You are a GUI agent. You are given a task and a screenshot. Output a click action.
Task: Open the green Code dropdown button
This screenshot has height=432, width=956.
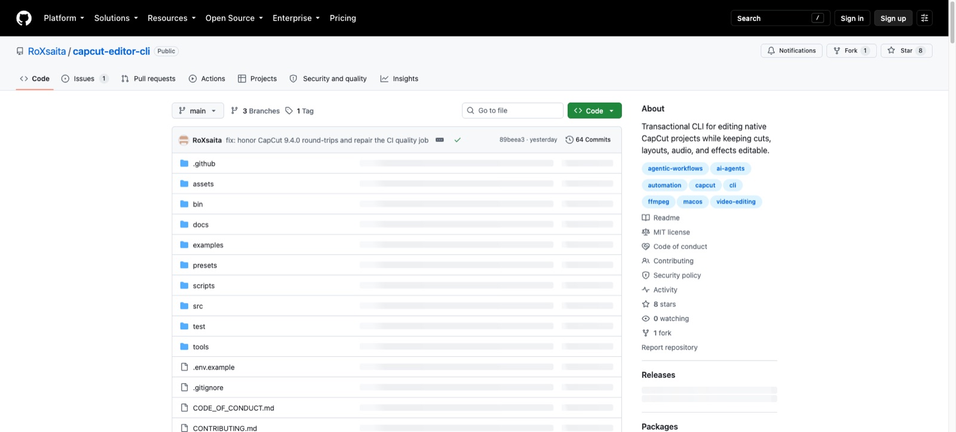point(595,110)
